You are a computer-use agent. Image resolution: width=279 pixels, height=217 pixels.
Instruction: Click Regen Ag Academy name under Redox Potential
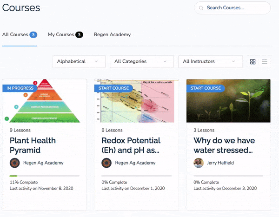(x=135, y=163)
